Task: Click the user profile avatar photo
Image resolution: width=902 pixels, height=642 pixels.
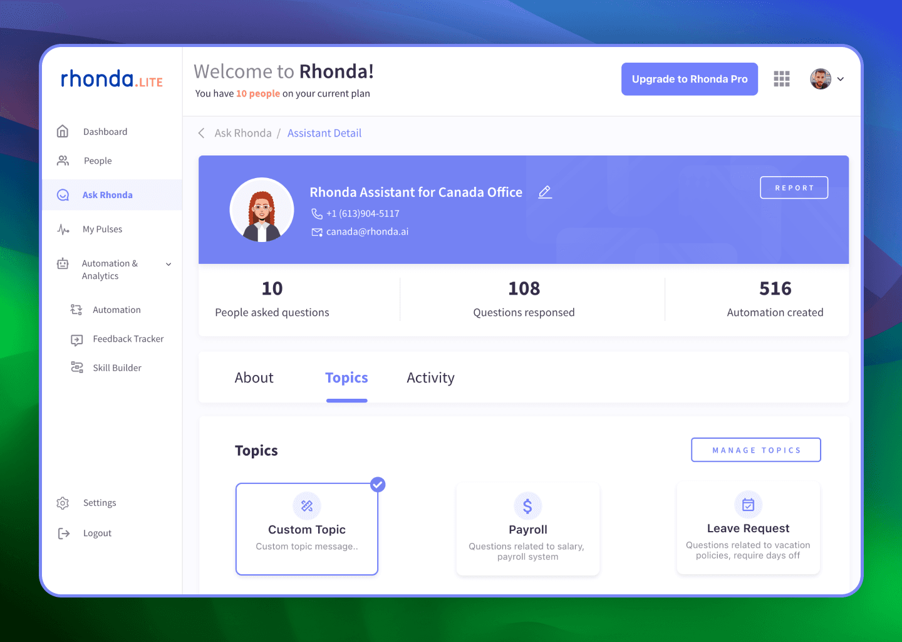Action: (820, 78)
